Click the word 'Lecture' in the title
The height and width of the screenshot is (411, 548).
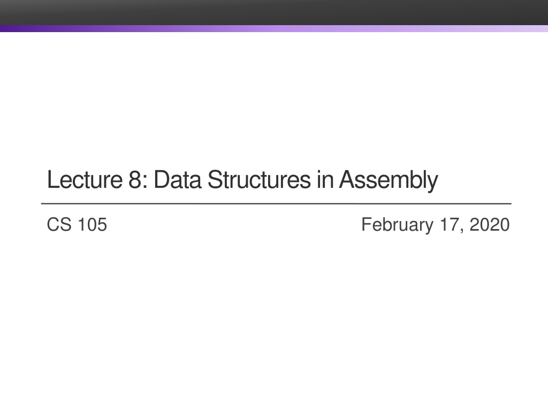pos(85,180)
